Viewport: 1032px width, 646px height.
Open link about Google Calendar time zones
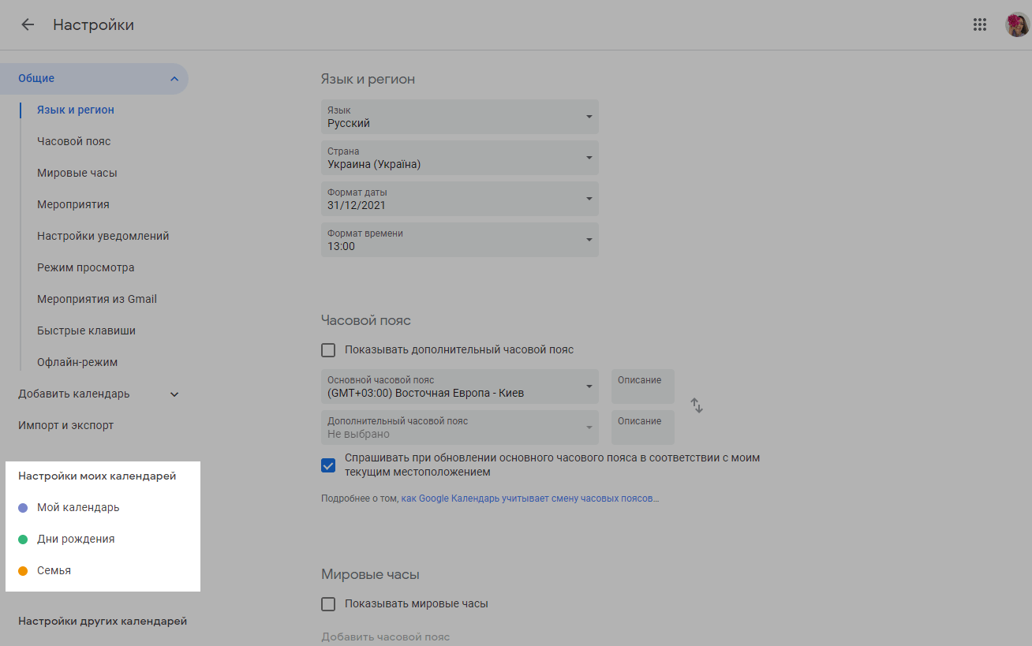click(x=529, y=499)
